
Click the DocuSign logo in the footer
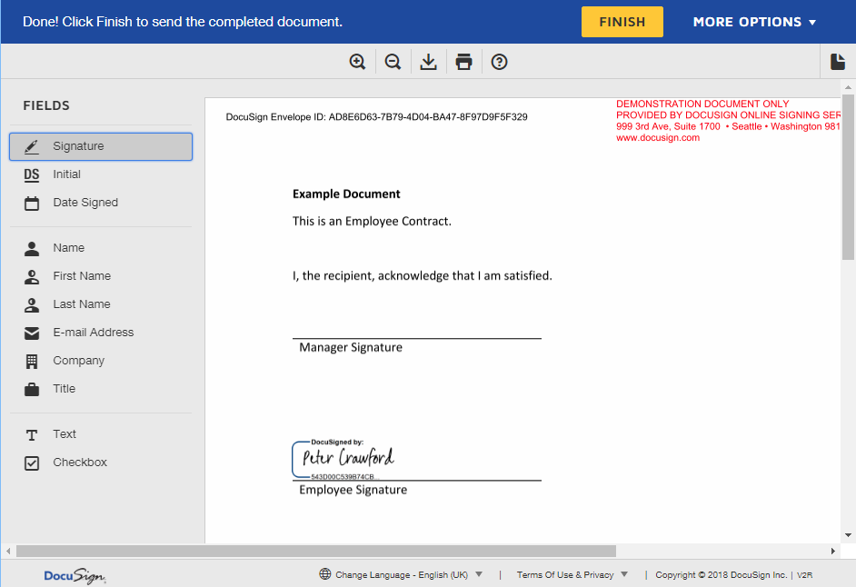pos(75,575)
